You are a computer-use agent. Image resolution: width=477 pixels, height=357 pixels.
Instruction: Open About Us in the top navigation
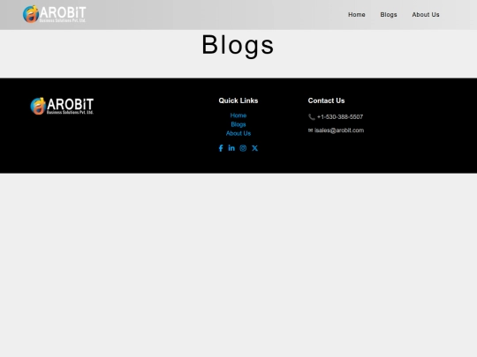click(426, 15)
